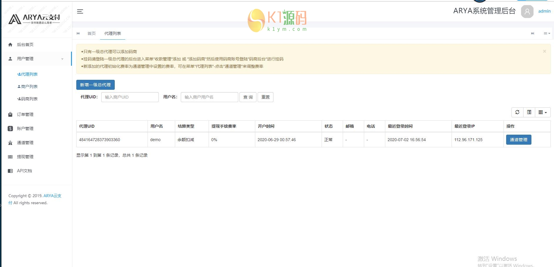Switch to the 首页 tab
The width and height of the screenshot is (554, 267).
(92, 33)
